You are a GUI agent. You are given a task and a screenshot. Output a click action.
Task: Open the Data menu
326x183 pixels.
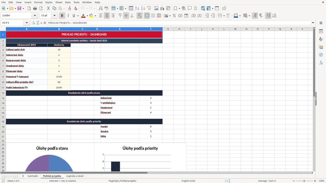68,2
